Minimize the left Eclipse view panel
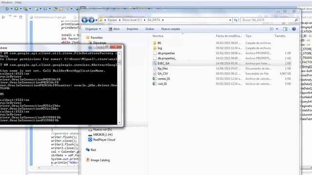The image size is (312, 175). pos(15,17)
